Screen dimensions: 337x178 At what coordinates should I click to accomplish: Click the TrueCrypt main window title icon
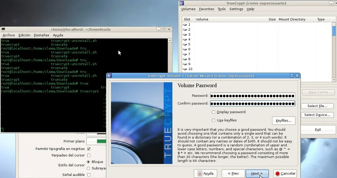182,3
